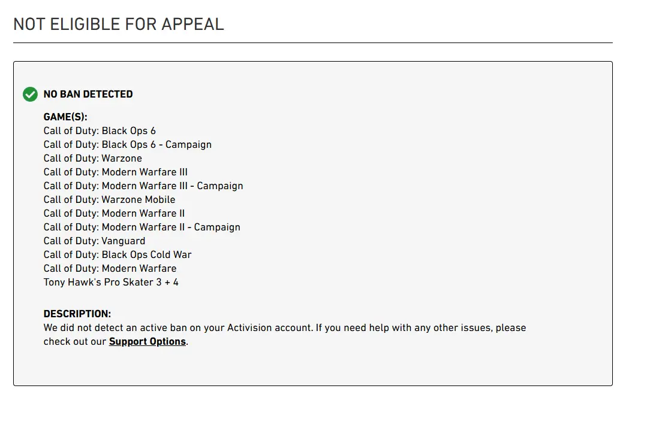647x422 pixels.
Task: Click the Modern Warfare III entry
Action: tap(115, 172)
